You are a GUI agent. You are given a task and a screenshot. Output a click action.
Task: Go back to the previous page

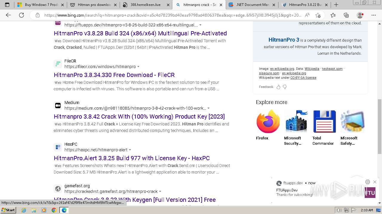[x=8, y=15]
